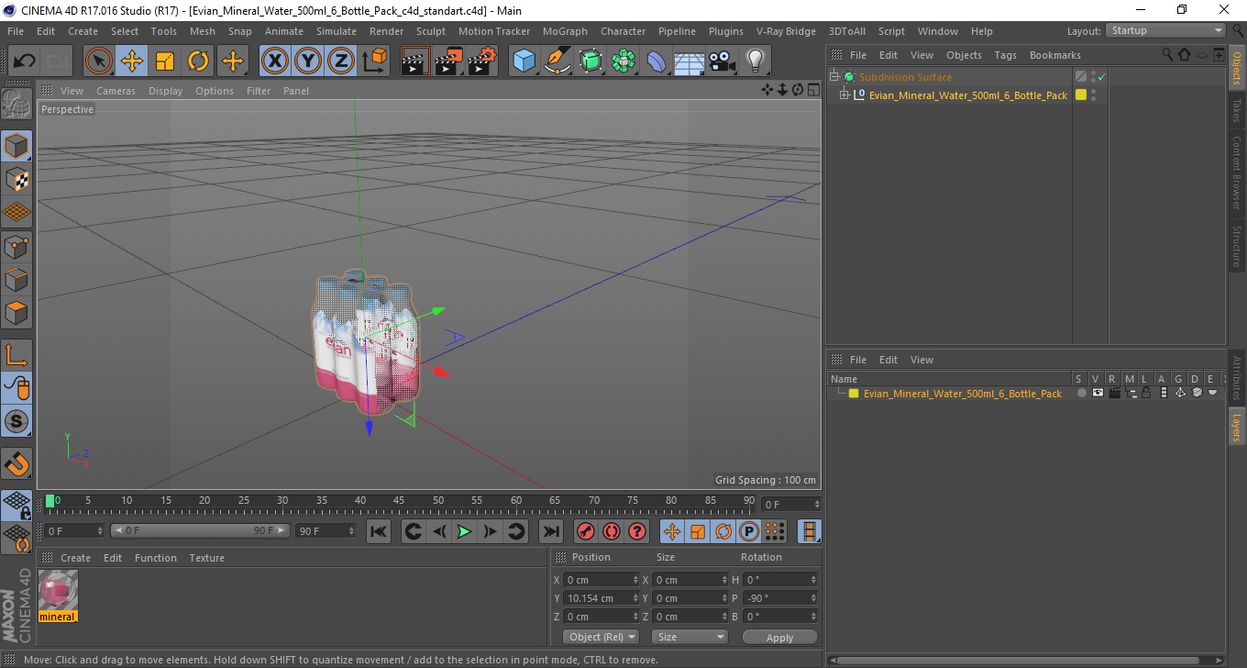Click the Undo arrow icon

tap(24, 61)
